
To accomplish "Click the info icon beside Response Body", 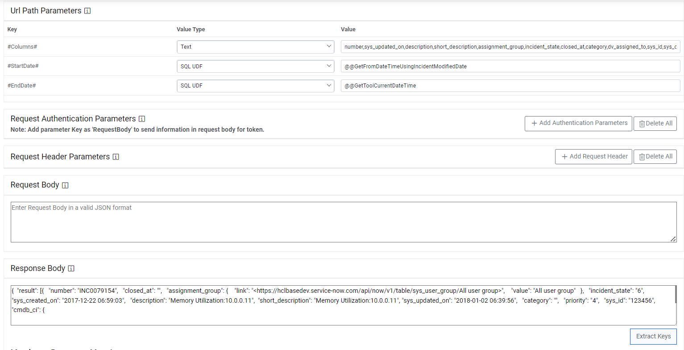I will pos(71,268).
